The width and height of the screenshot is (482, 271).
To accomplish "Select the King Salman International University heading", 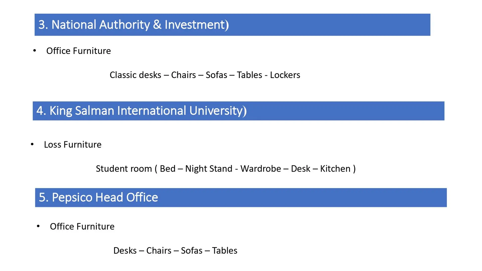I will click(141, 111).
